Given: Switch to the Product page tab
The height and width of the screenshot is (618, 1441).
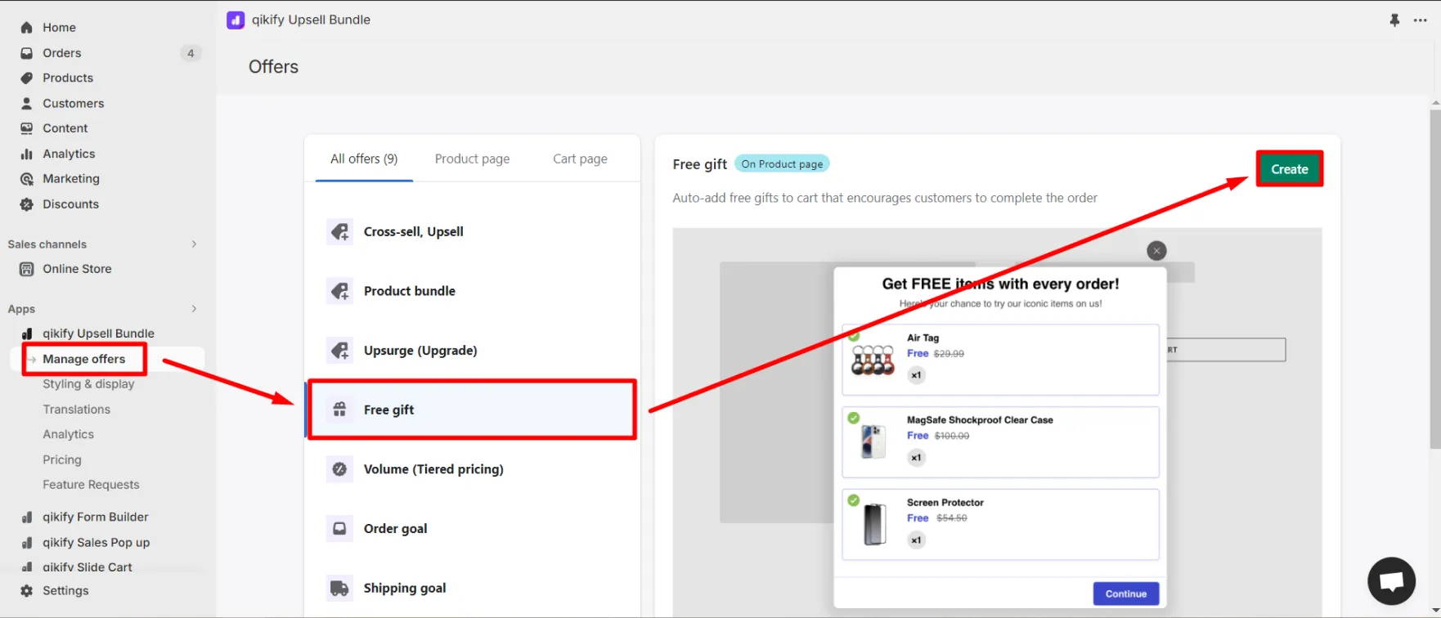Looking at the screenshot, I should (472, 159).
